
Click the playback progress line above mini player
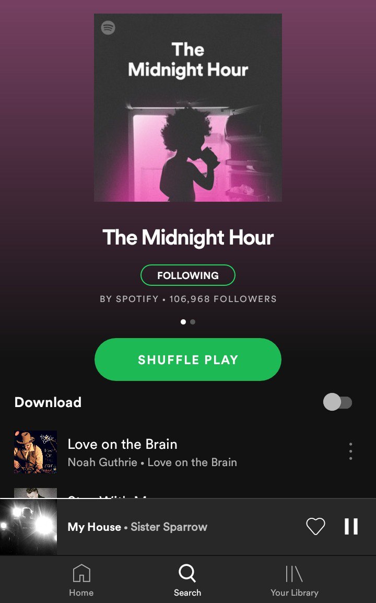pyautogui.click(x=188, y=498)
